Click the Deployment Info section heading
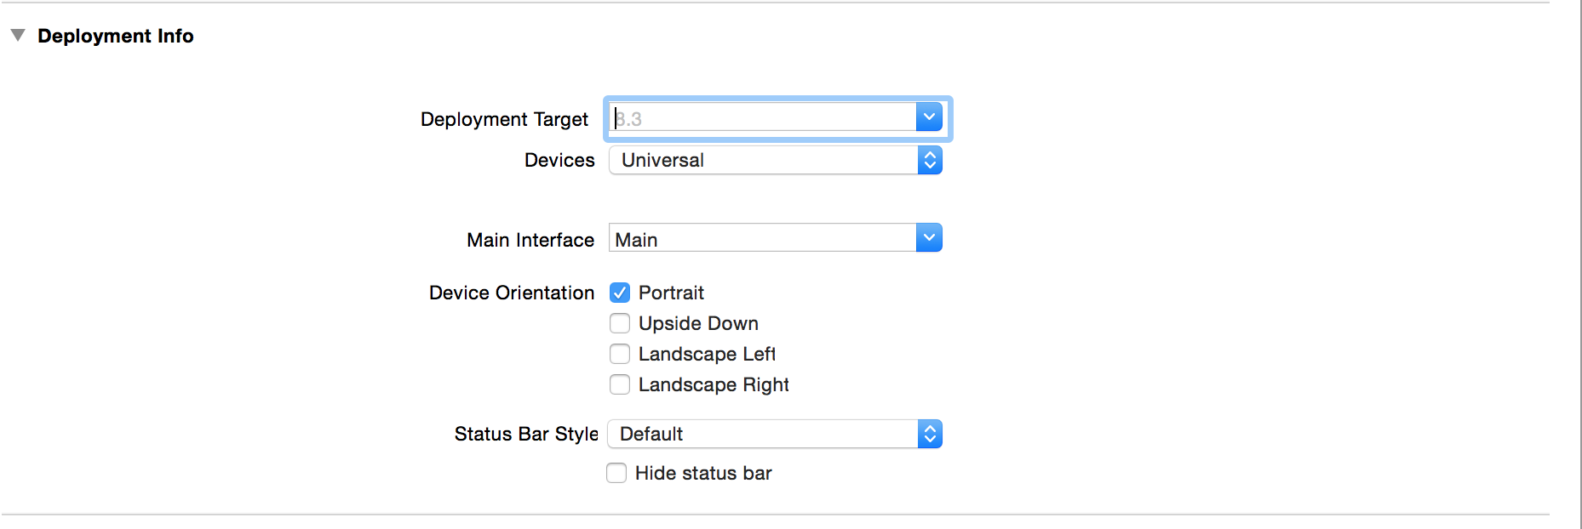The width and height of the screenshot is (1582, 529). coord(116,36)
